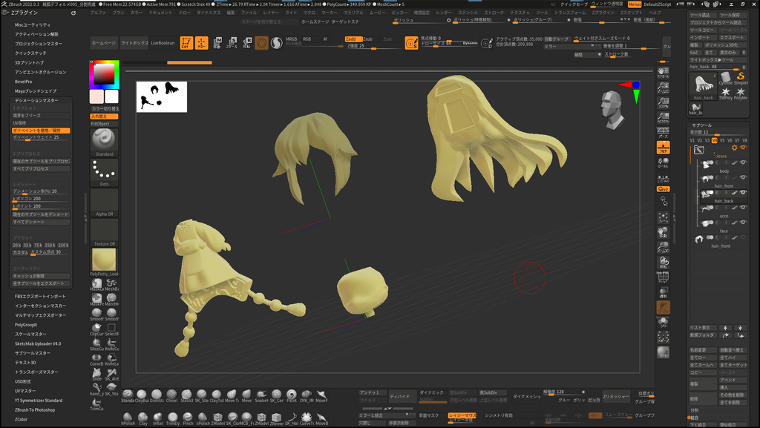Activate Edit mode button
Screen dimensions: 760x428
tap(186, 43)
